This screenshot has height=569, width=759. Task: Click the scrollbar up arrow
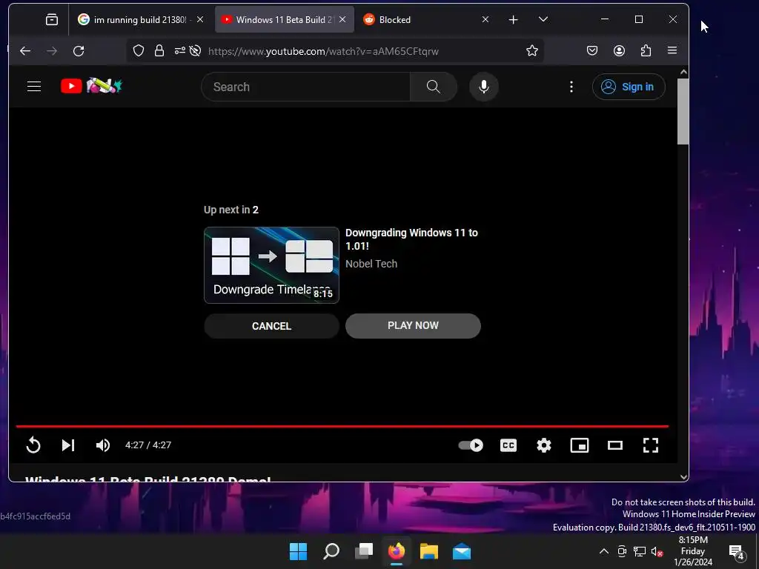[x=683, y=72]
